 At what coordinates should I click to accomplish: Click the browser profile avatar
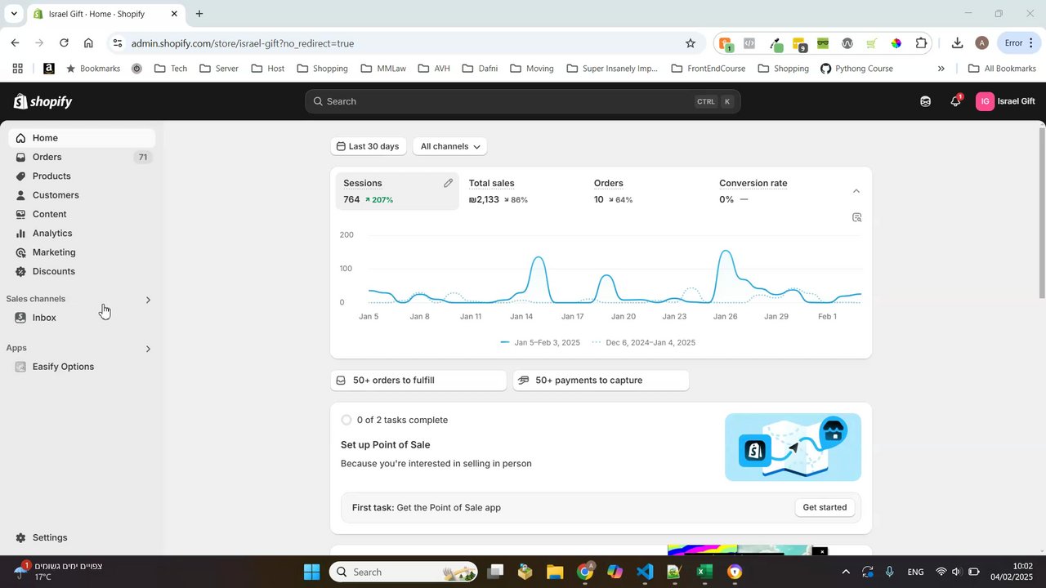981,43
